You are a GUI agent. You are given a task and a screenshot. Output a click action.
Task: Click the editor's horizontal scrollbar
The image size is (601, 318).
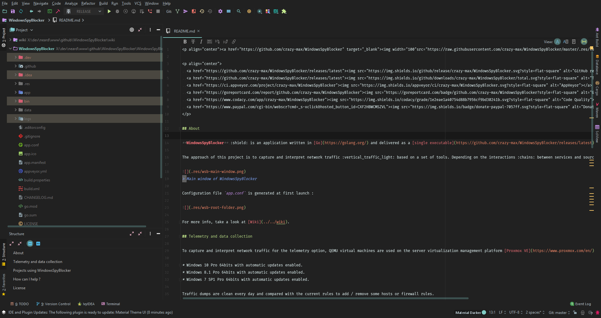[326, 299]
